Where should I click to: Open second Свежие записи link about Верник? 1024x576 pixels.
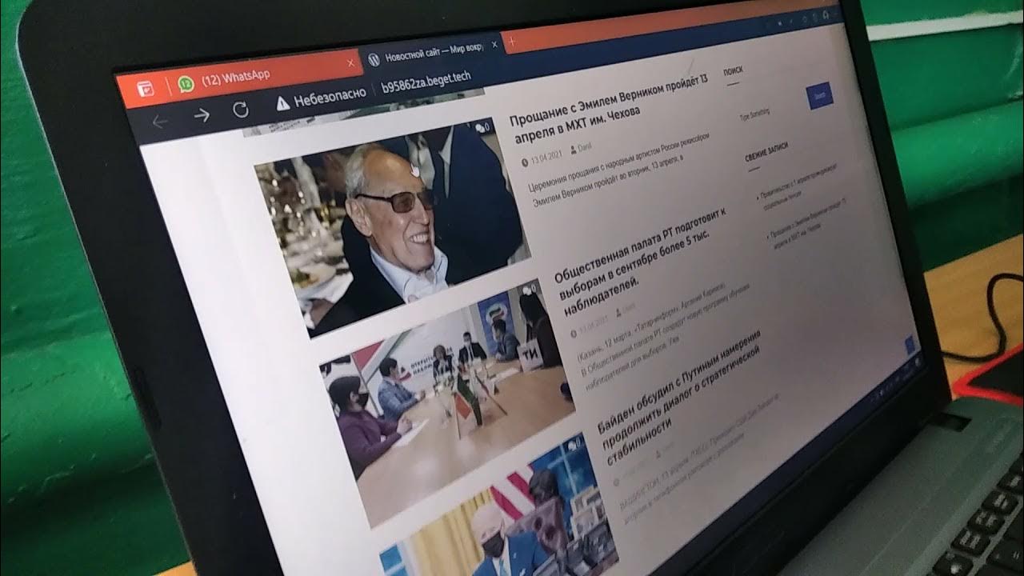click(x=806, y=222)
